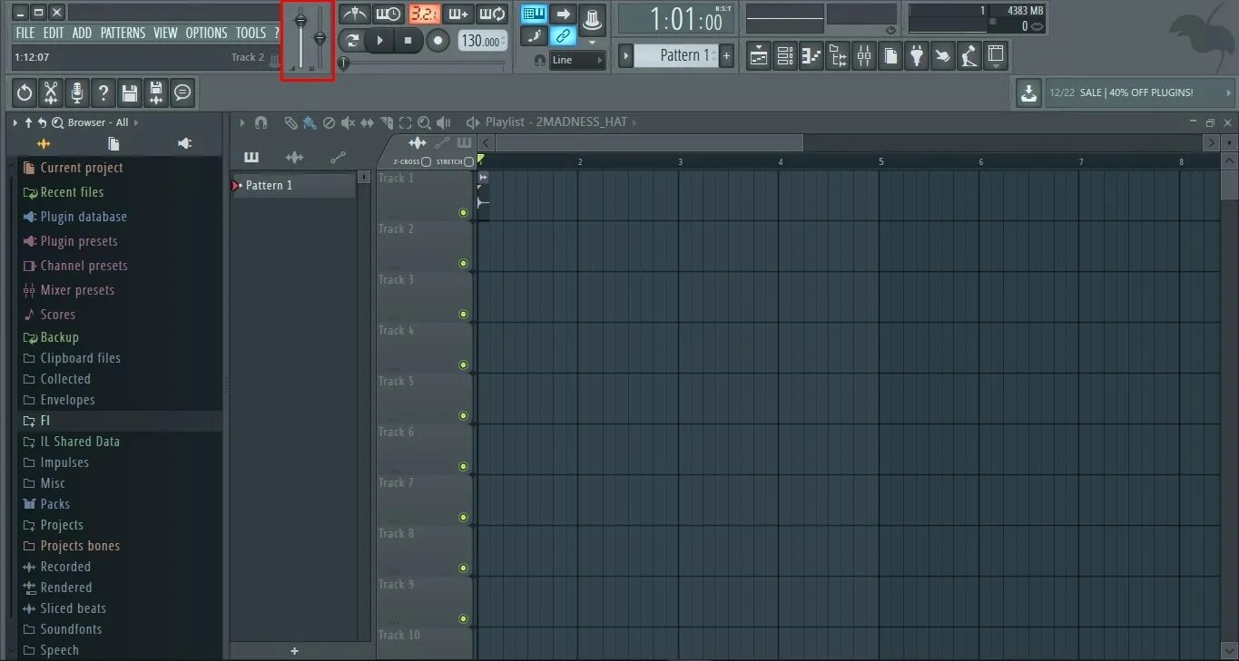Switch browser to the plugins speaker tab

pos(184,143)
